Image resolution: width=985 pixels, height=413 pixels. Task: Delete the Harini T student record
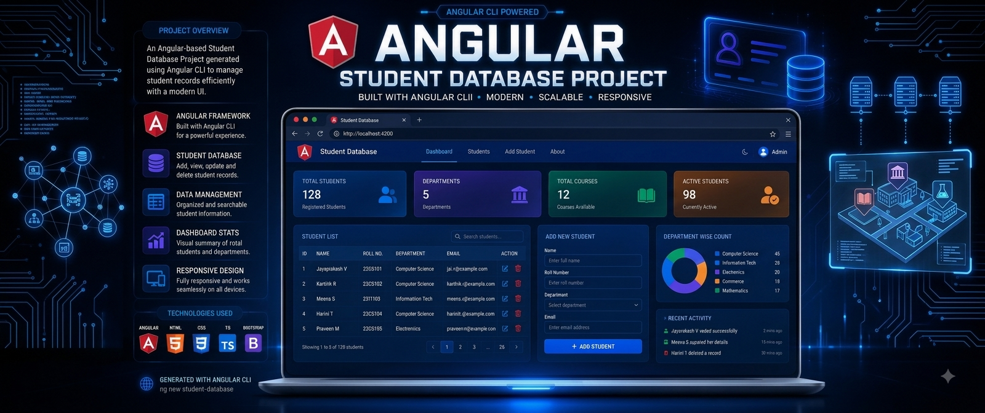518,313
